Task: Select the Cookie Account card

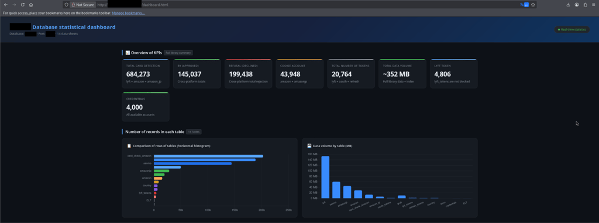Action: pos(299,74)
